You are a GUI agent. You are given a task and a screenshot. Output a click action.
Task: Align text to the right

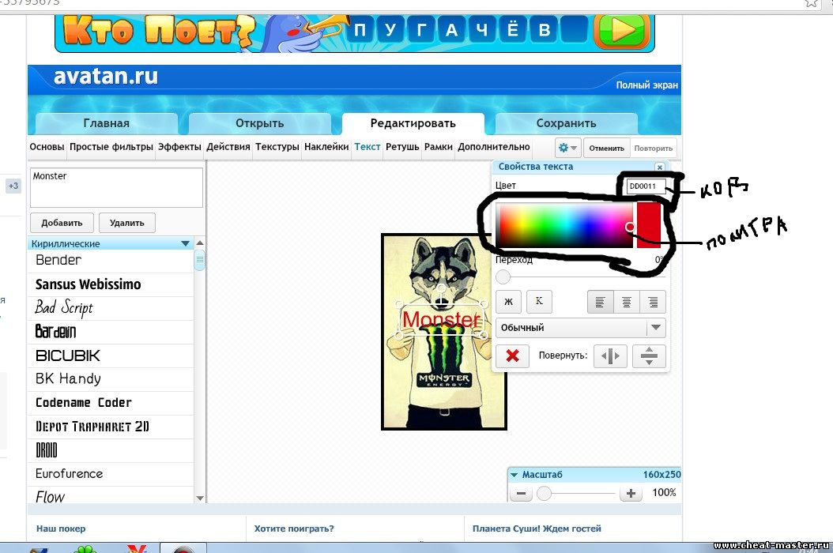[653, 302]
